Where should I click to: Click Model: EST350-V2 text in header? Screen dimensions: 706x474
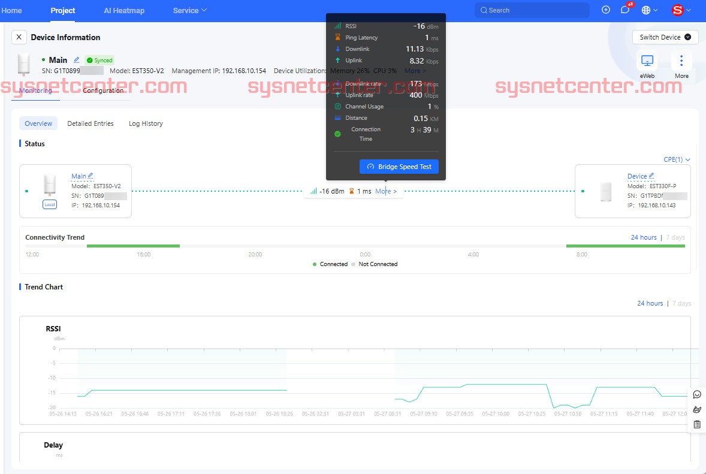pos(137,71)
